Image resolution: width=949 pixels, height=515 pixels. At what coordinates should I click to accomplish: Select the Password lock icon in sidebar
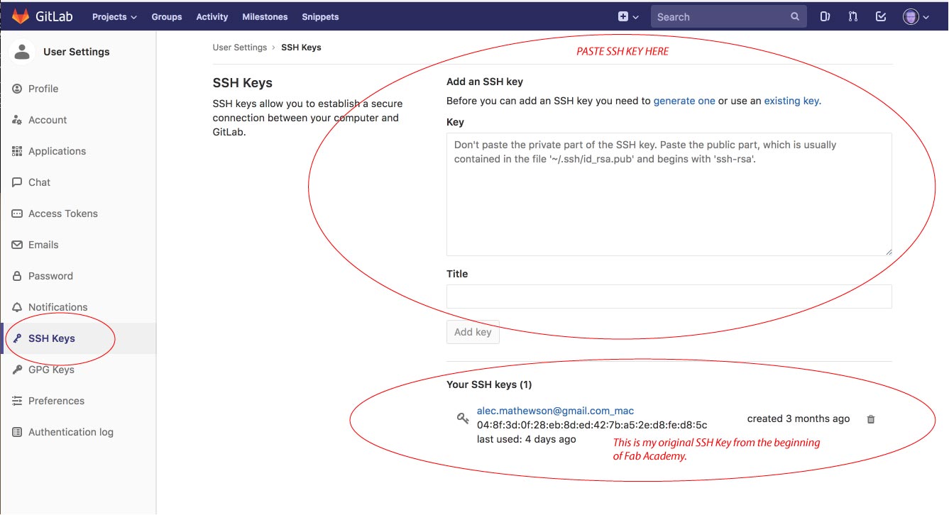pos(17,276)
